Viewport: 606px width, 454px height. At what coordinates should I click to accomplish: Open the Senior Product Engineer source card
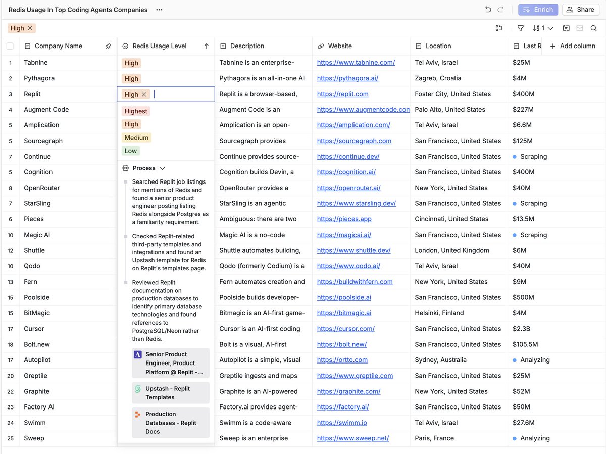(171, 363)
